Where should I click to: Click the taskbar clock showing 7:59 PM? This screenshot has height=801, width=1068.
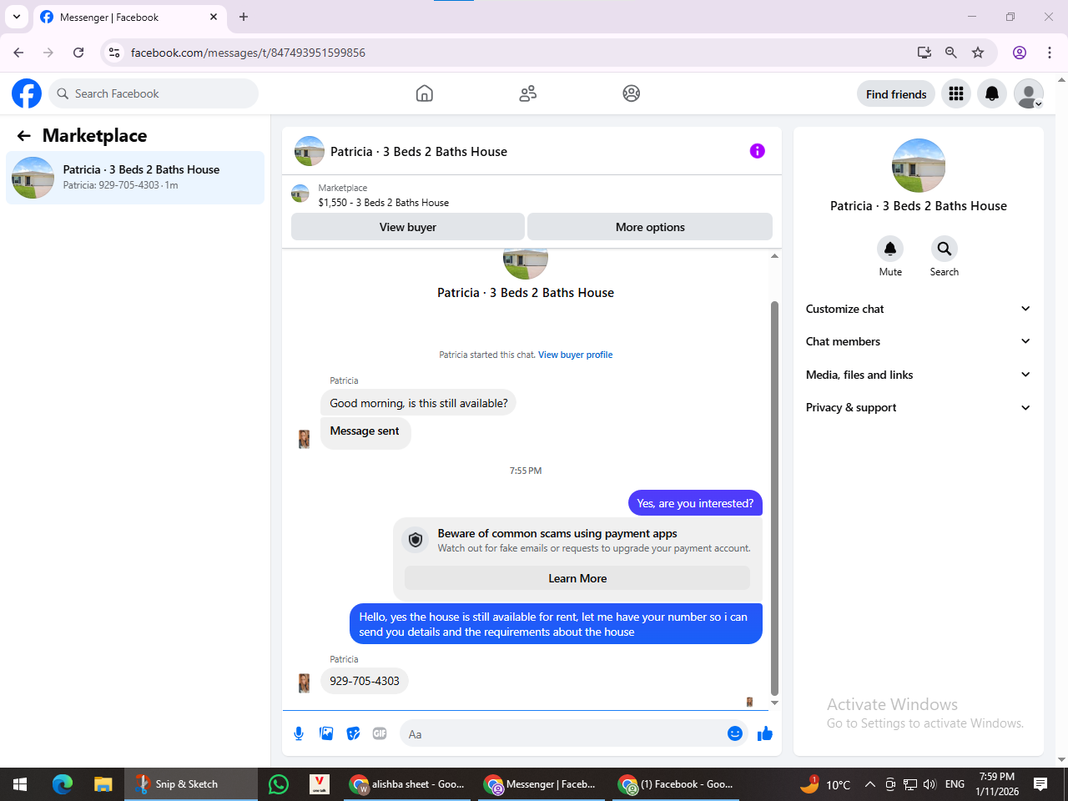pos(997,784)
